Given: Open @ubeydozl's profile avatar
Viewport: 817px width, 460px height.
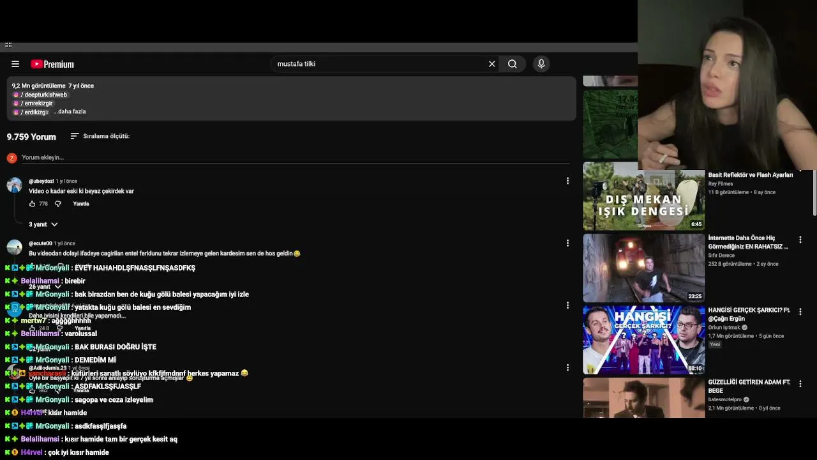Looking at the screenshot, I should pyautogui.click(x=14, y=185).
